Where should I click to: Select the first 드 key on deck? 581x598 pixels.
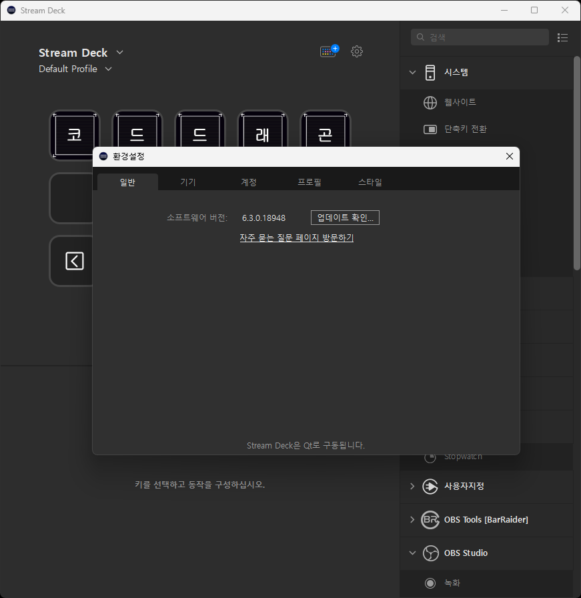point(137,129)
